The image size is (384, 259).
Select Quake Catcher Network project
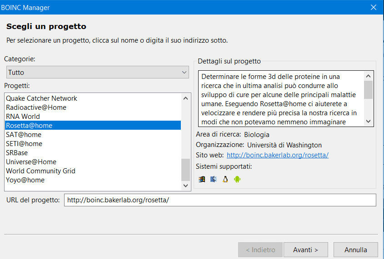93,98
